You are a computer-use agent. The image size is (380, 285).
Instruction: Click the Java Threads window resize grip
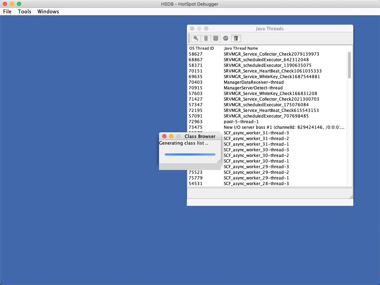tap(351, 197)
